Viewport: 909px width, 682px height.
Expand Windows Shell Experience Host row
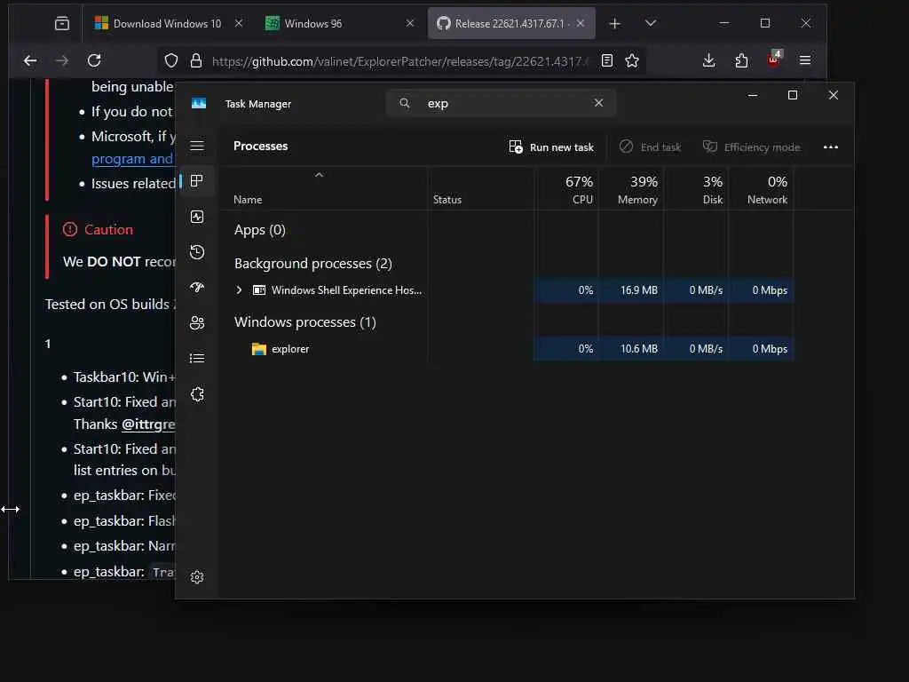239,290
